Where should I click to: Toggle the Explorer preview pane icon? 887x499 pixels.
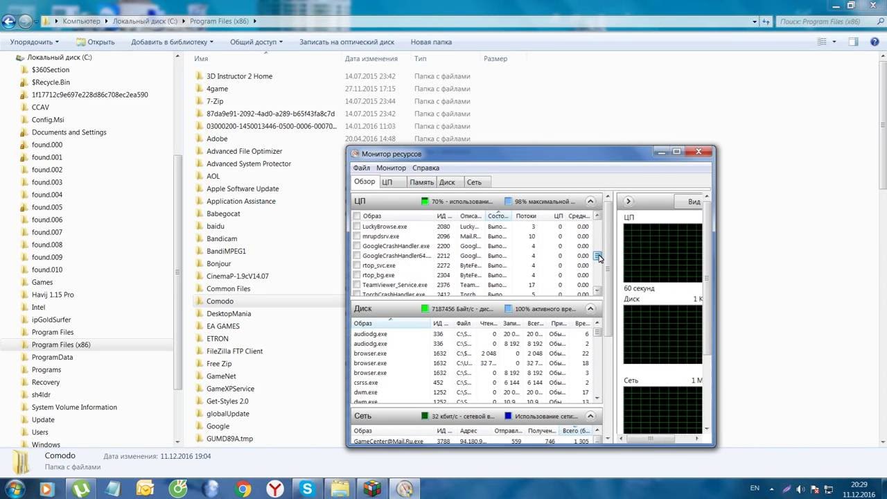[854, 42]
